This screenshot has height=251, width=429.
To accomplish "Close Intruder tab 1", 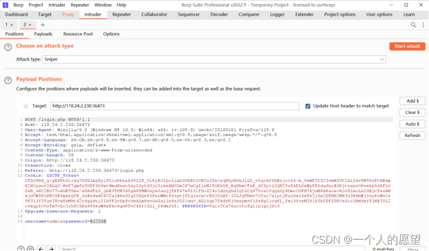I will pos(11,25).
